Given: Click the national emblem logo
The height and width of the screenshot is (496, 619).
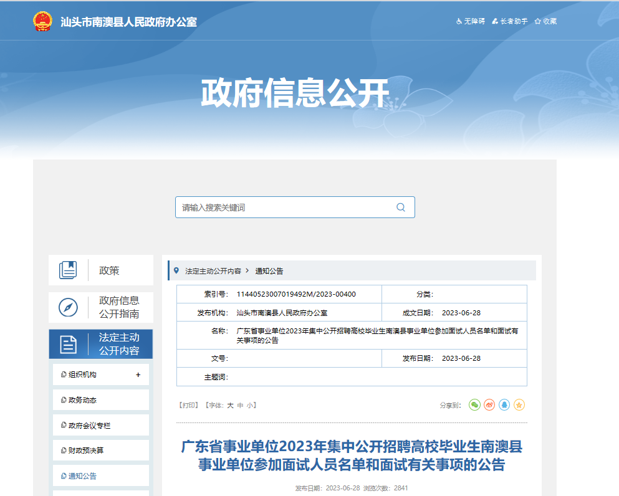Looking at the screenshot, I should [x=43, y=21].
